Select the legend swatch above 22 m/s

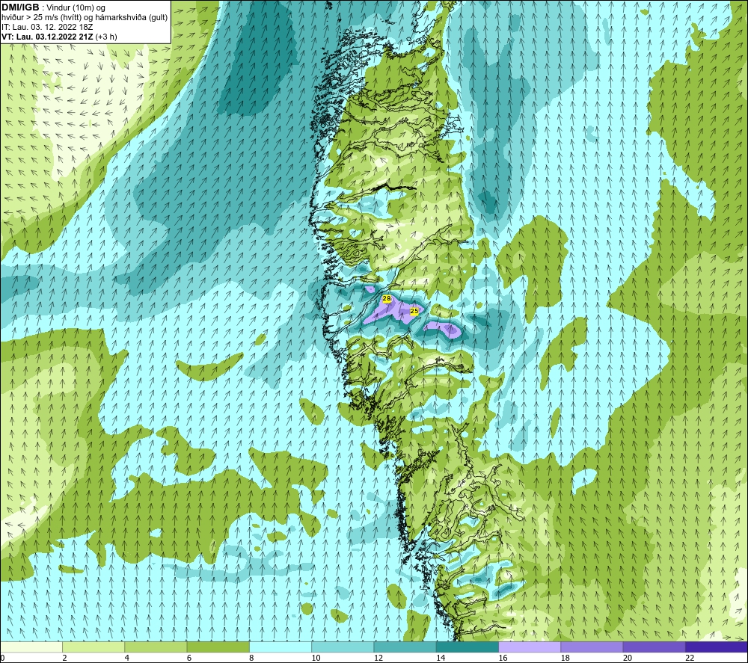[x=716, y=647]
